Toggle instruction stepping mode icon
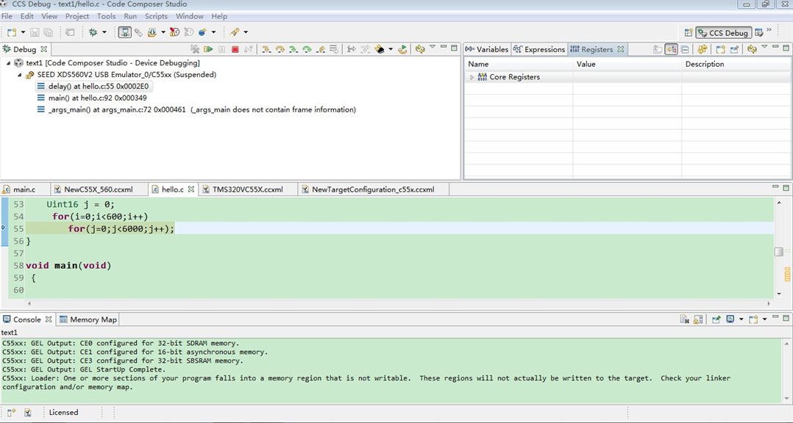793x423 pixels. coord(352,49)
